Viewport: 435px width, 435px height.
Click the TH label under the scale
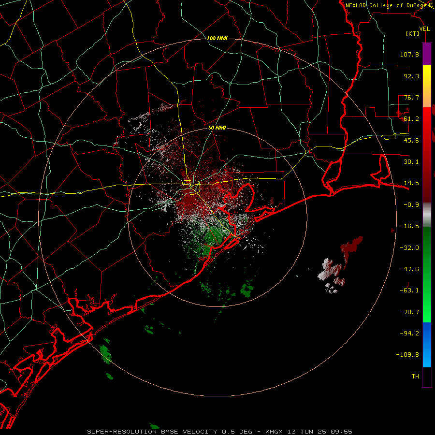coord(415,377)
